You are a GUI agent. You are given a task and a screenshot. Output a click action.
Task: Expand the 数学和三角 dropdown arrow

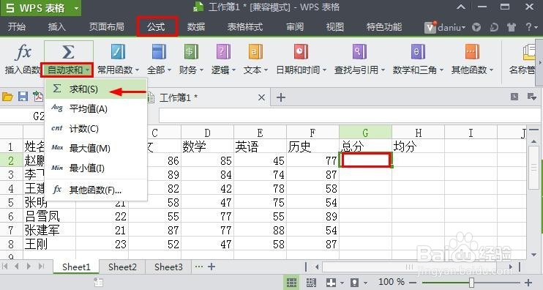[x=441, y=70]
